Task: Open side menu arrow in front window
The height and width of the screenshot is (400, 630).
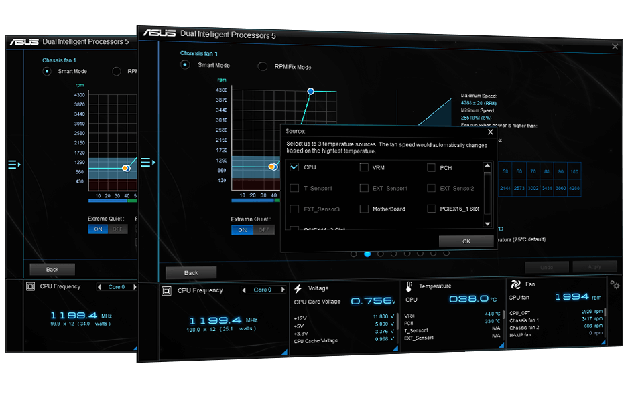Action: (x=148, y=163)
